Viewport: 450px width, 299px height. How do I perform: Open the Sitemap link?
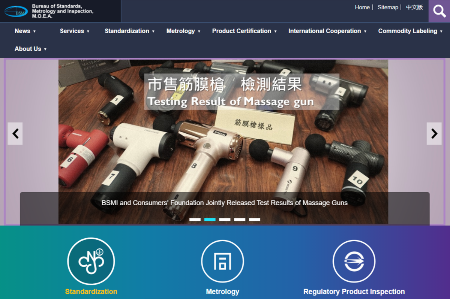388,7
